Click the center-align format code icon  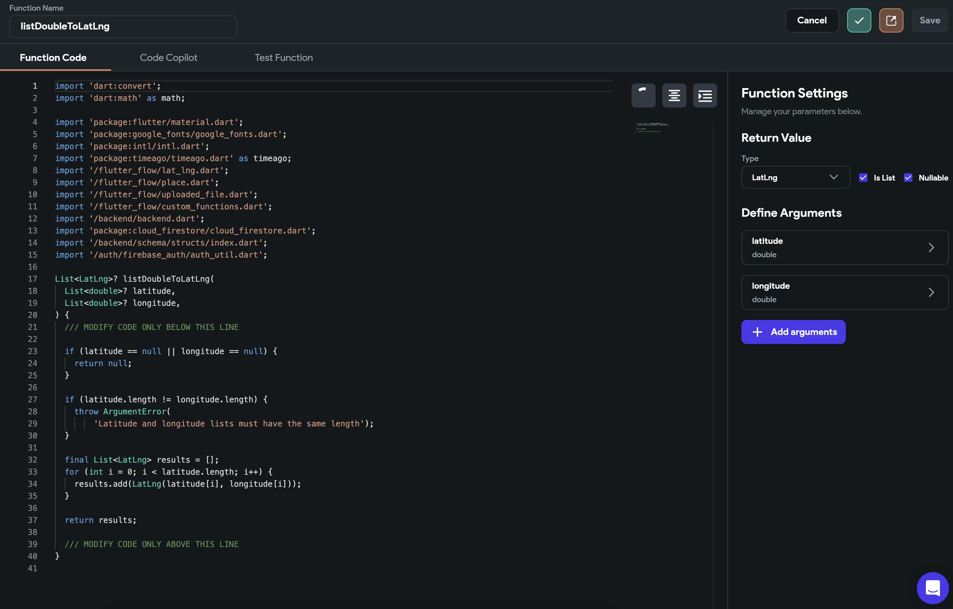click(674, 95)
